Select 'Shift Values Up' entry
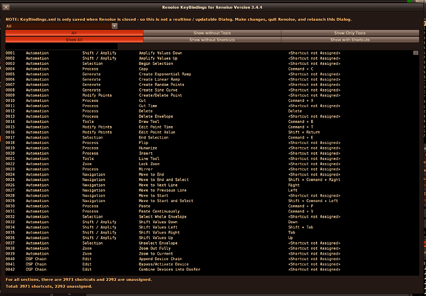The image size is (426, 296). pyautogui.click(x=156, y=238)
